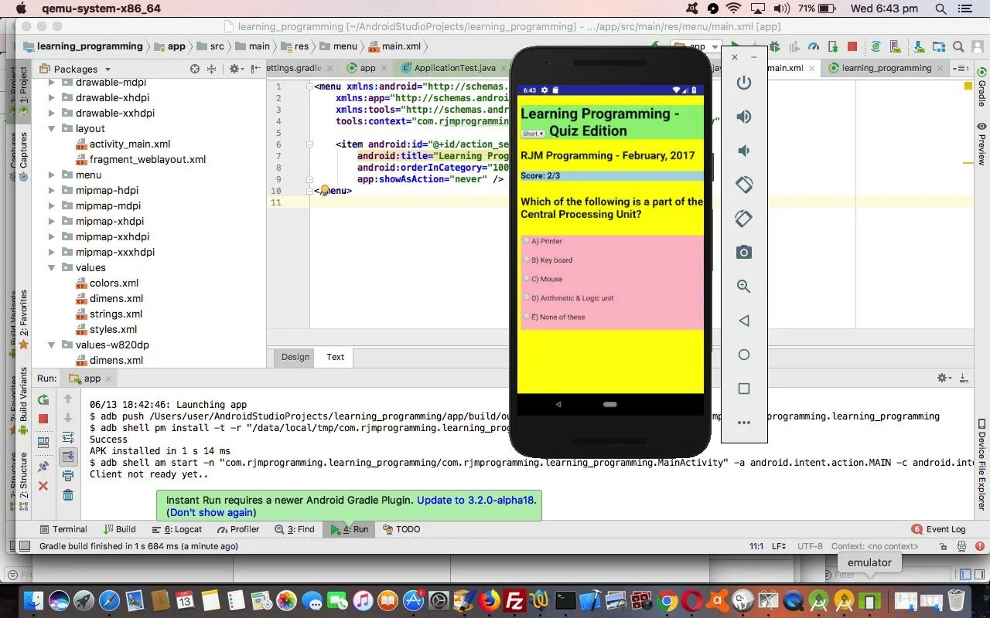The image size is (990, 618).
Task: Rerun the app in Run panel
Action: pyautogui.click(x=43, y=399)
